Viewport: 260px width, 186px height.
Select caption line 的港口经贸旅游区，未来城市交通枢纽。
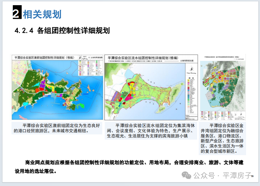(52, 131)
